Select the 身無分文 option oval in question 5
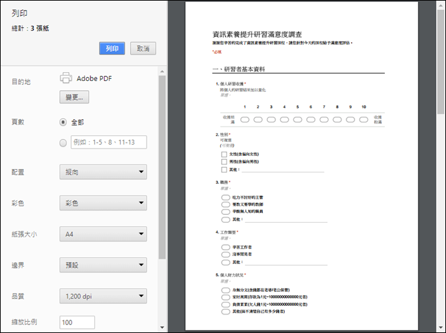 tap(226, 290)
